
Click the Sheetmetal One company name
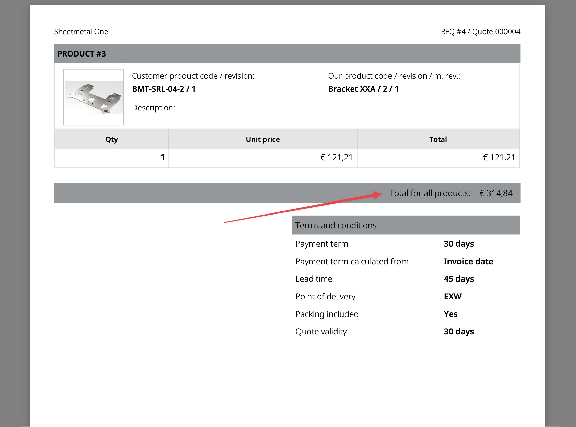click(81, 31)
